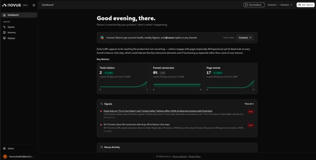
Task: Collapse the sidebar with the panel toggle icon
Action: click(x=34, y=5)
